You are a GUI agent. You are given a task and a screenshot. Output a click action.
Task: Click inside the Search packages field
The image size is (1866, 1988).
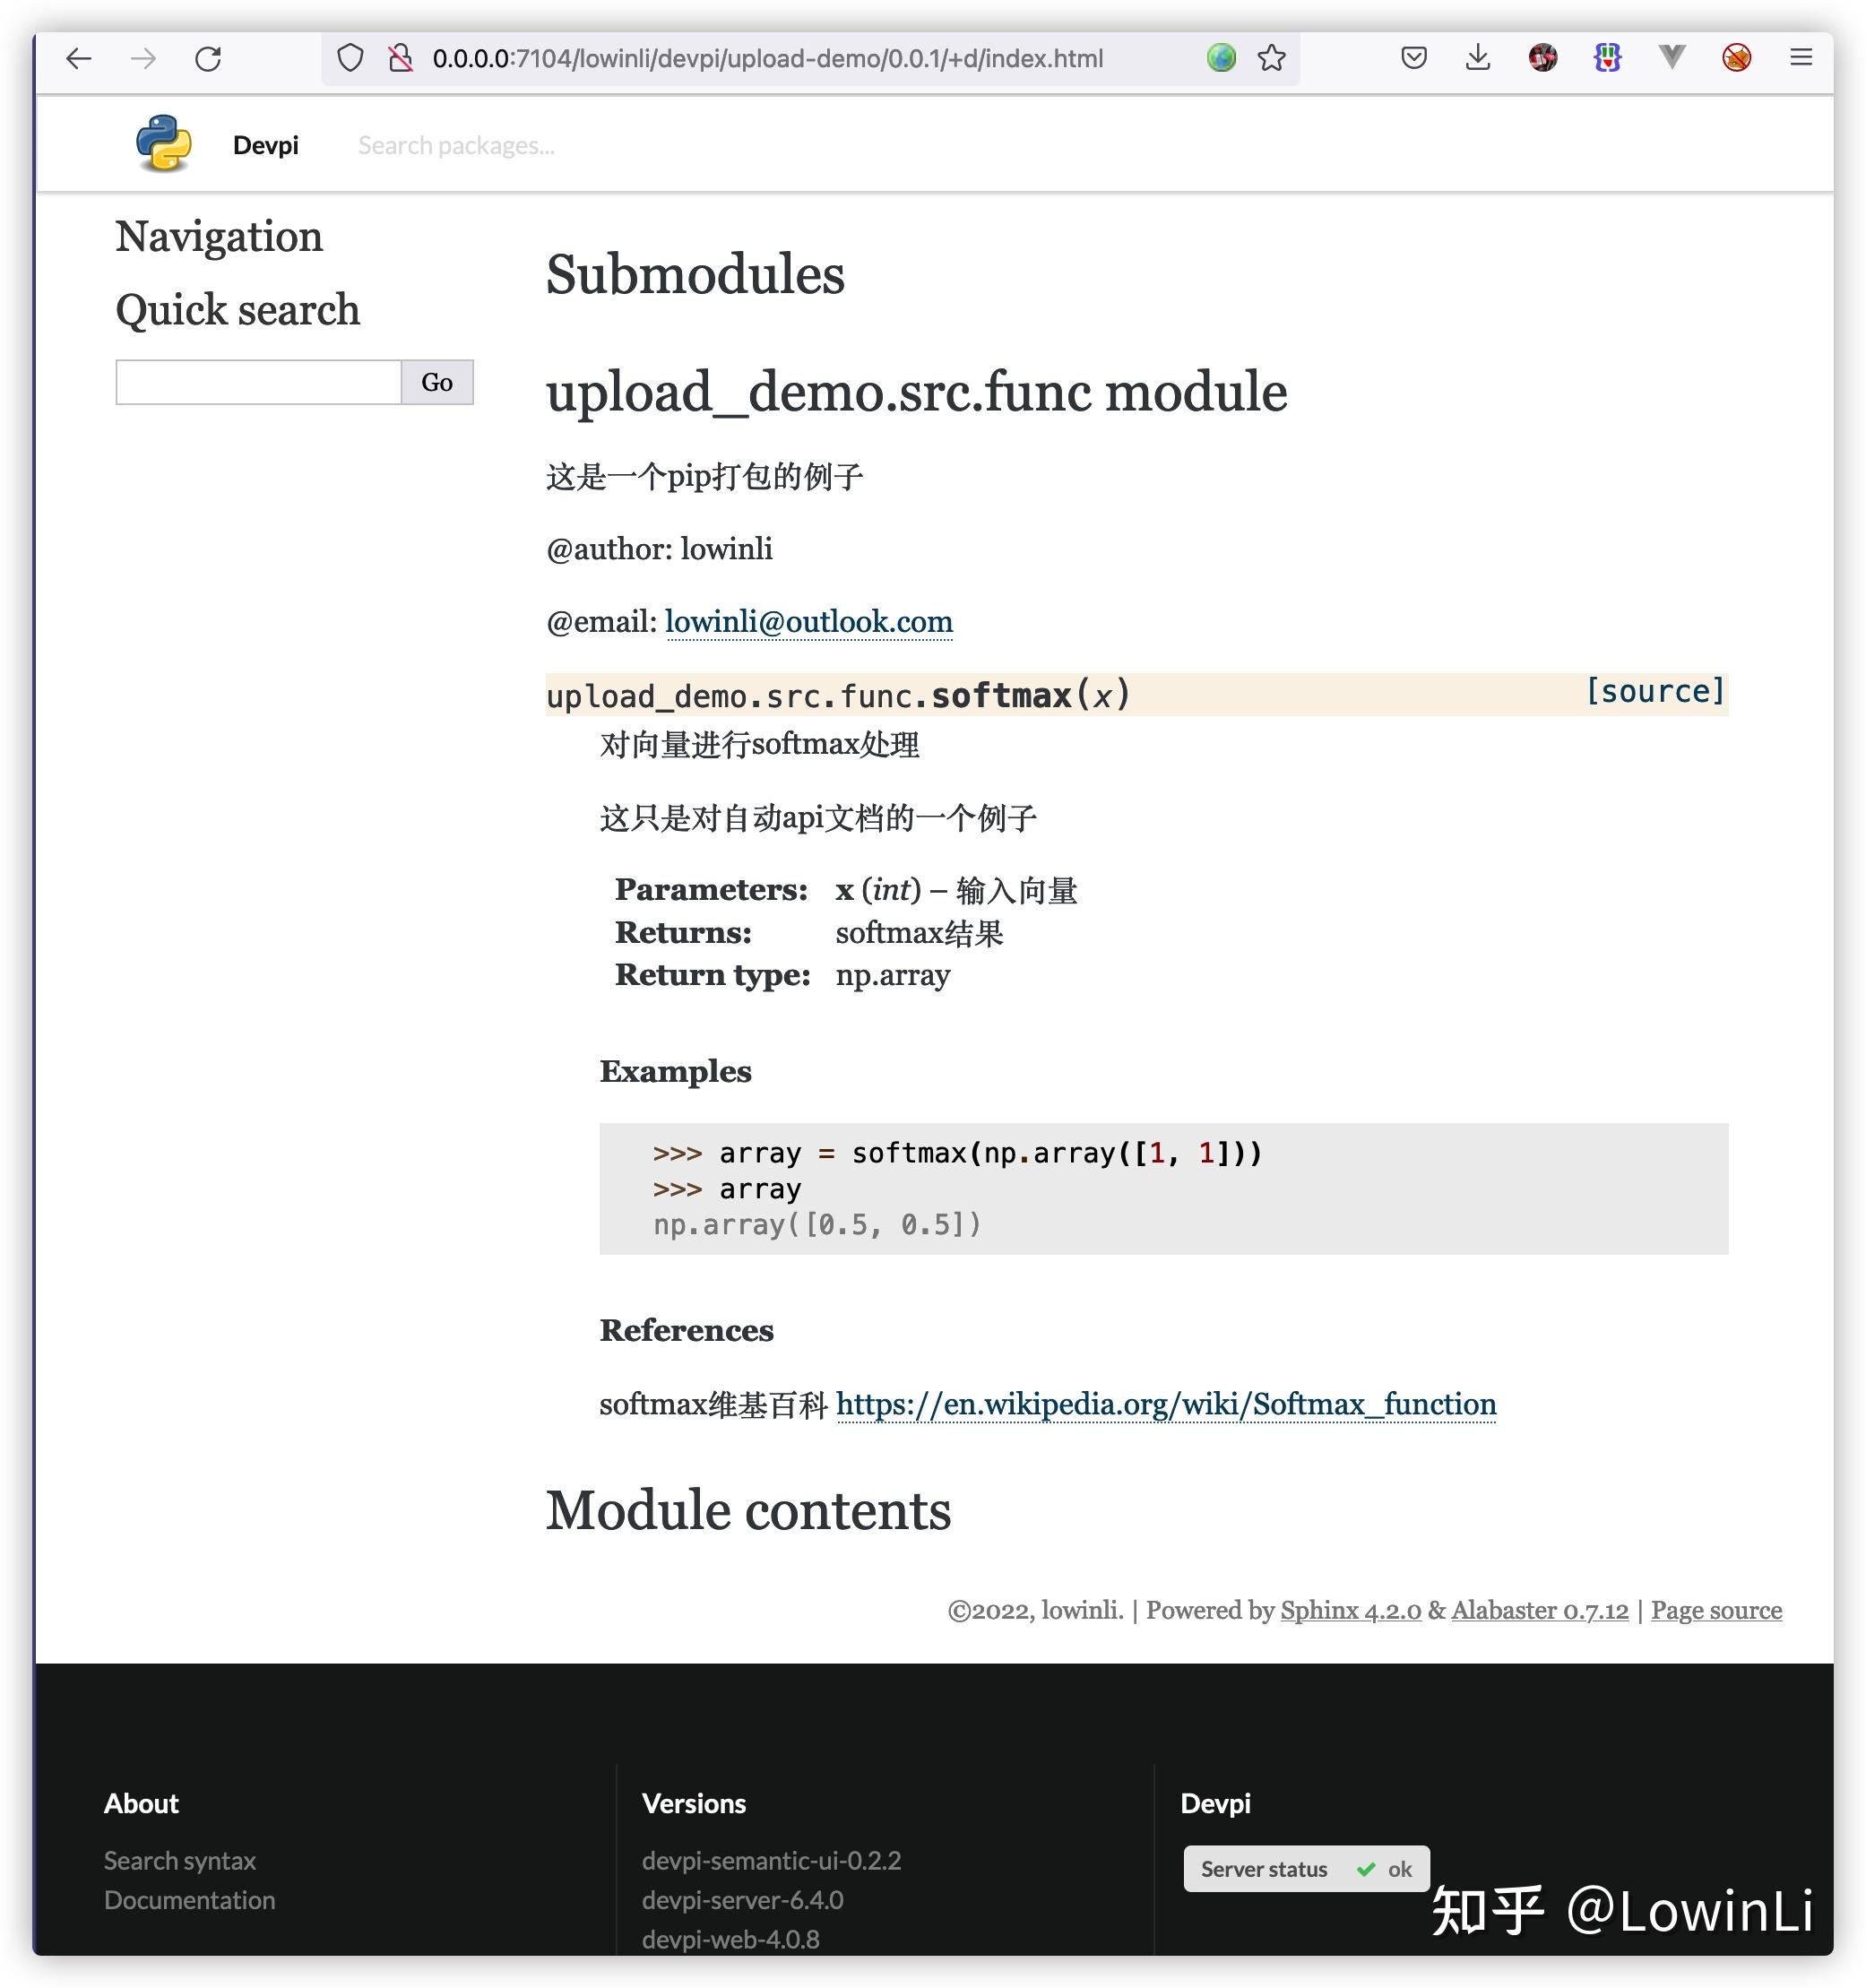(456, 144)
